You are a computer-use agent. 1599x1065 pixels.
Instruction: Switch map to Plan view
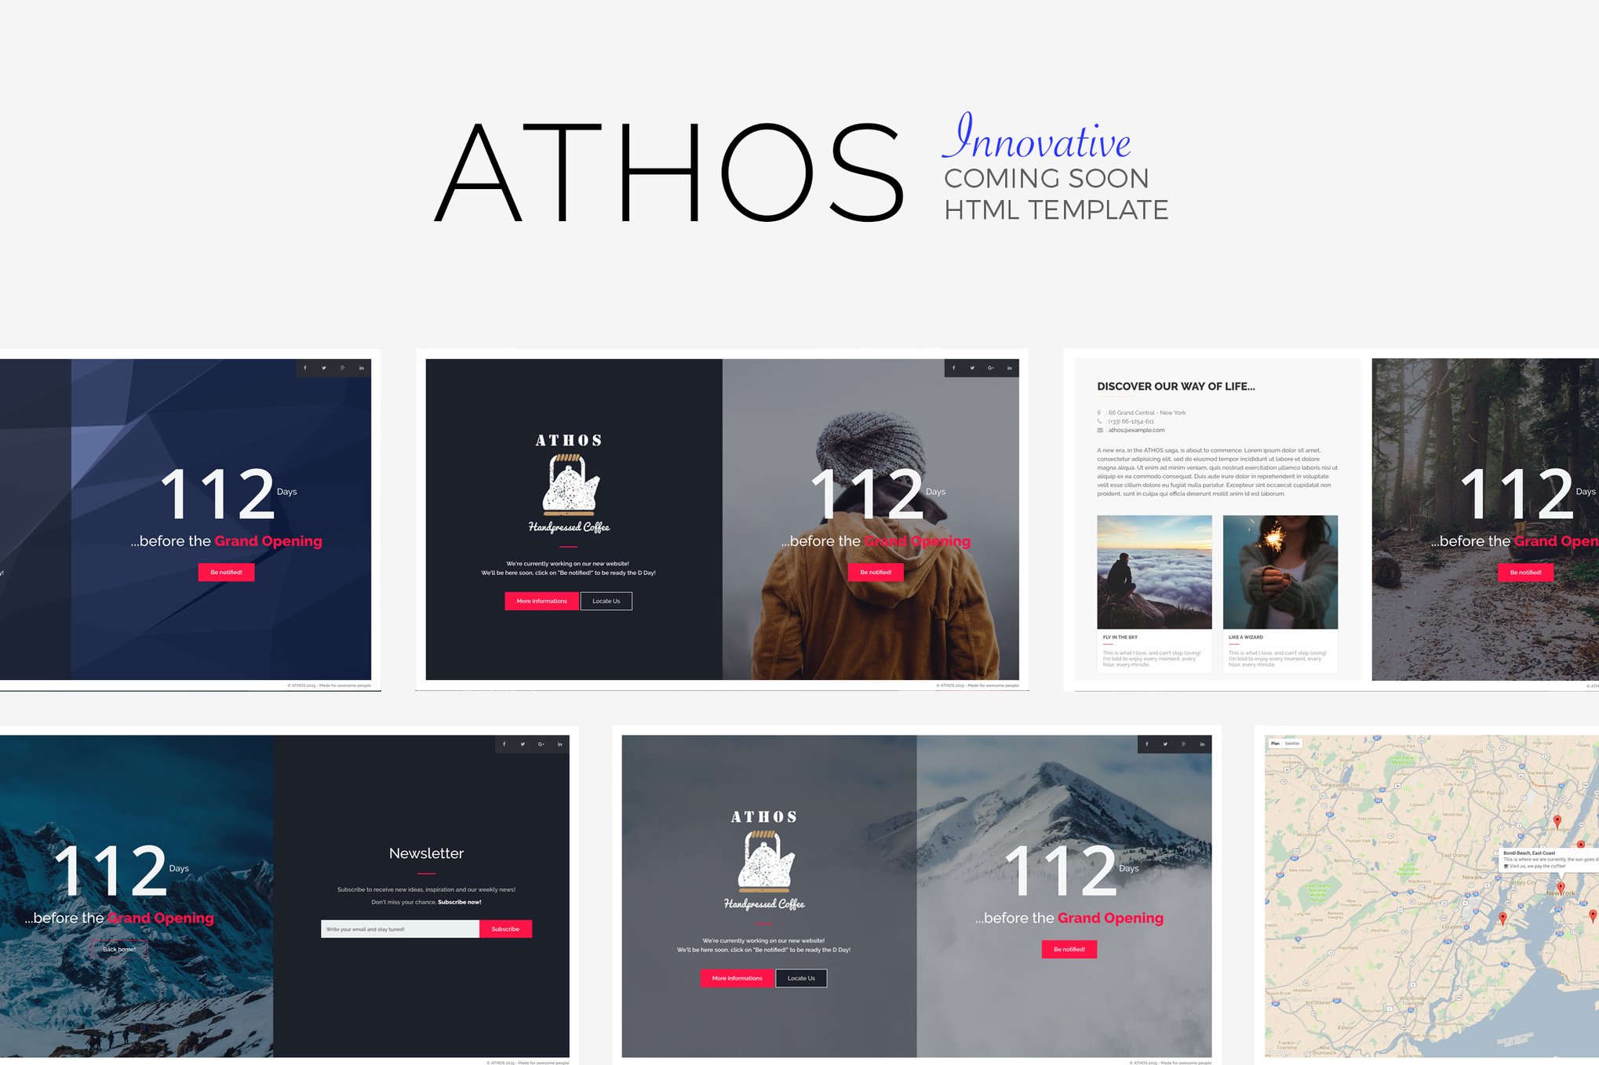(x=1275, y=743)
